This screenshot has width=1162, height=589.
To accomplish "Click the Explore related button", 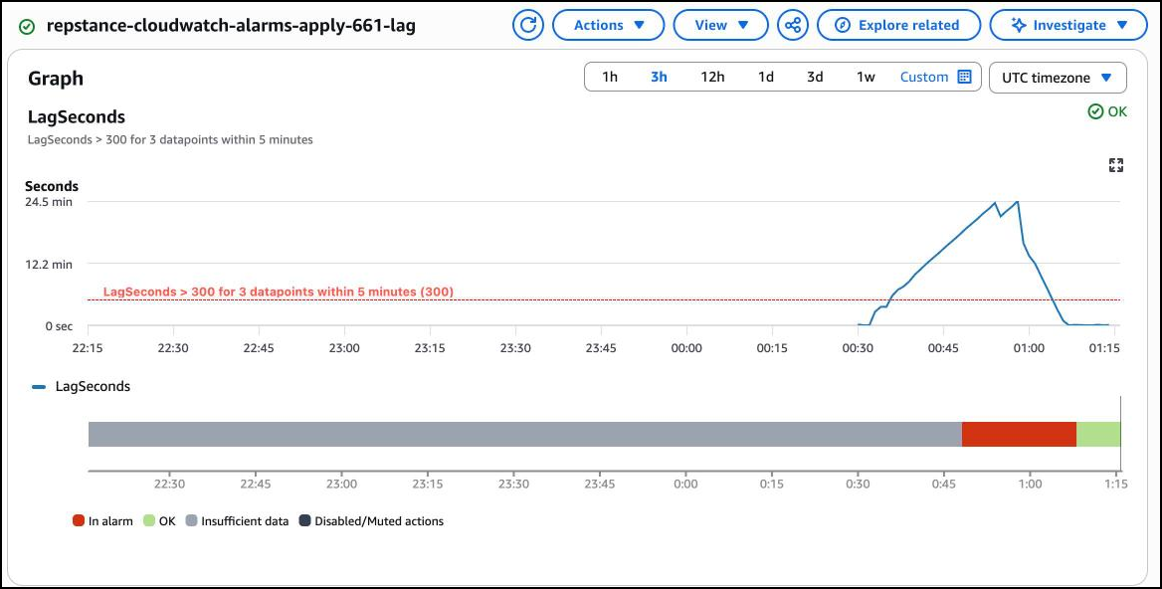I will 899,25.
